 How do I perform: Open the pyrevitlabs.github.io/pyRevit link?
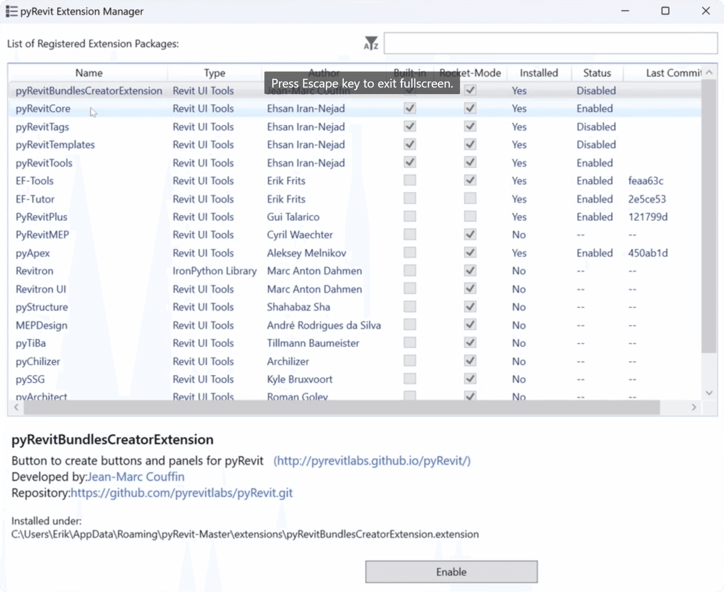tap(372, 460)
